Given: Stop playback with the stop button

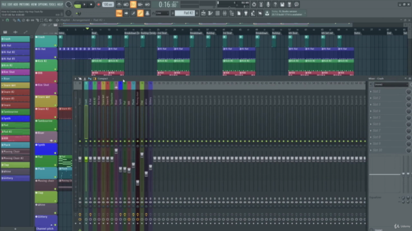Looking at the screenshot, I should click(x=91, y=4).
